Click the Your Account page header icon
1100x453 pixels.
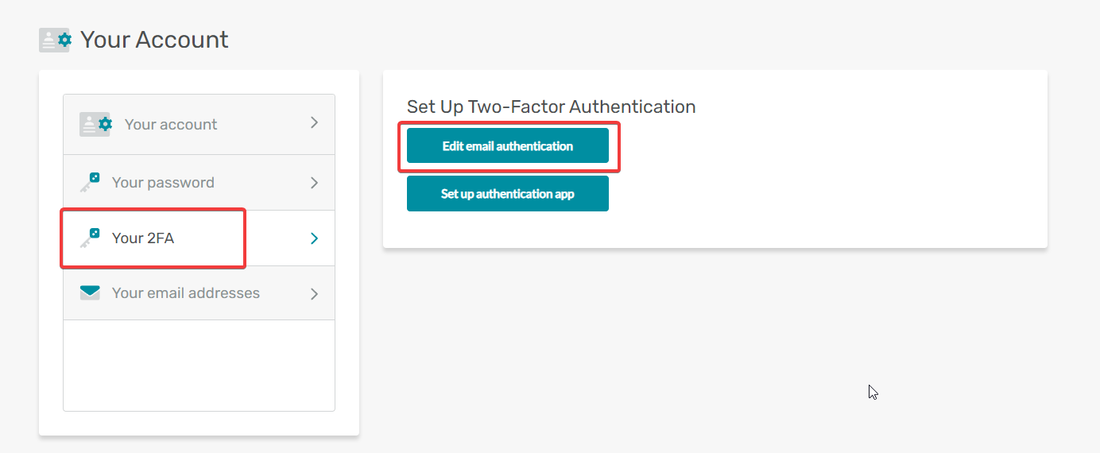click(x=55, y=40)
